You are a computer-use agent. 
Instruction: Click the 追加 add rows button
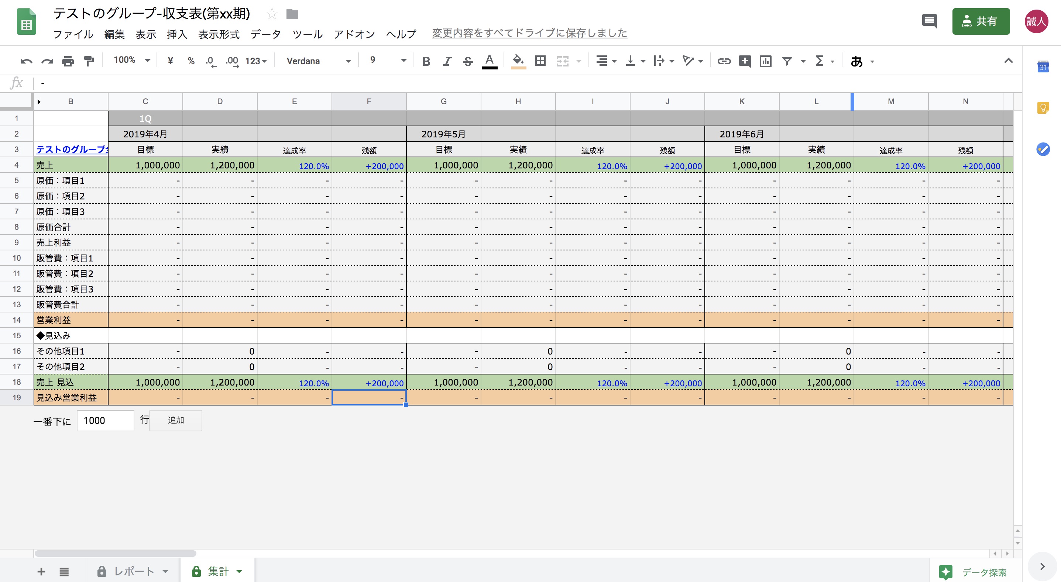pos(176,420)
